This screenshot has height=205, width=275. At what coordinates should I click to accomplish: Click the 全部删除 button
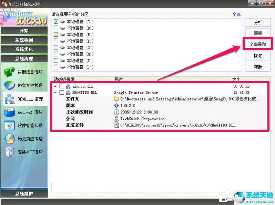point(258,44)
